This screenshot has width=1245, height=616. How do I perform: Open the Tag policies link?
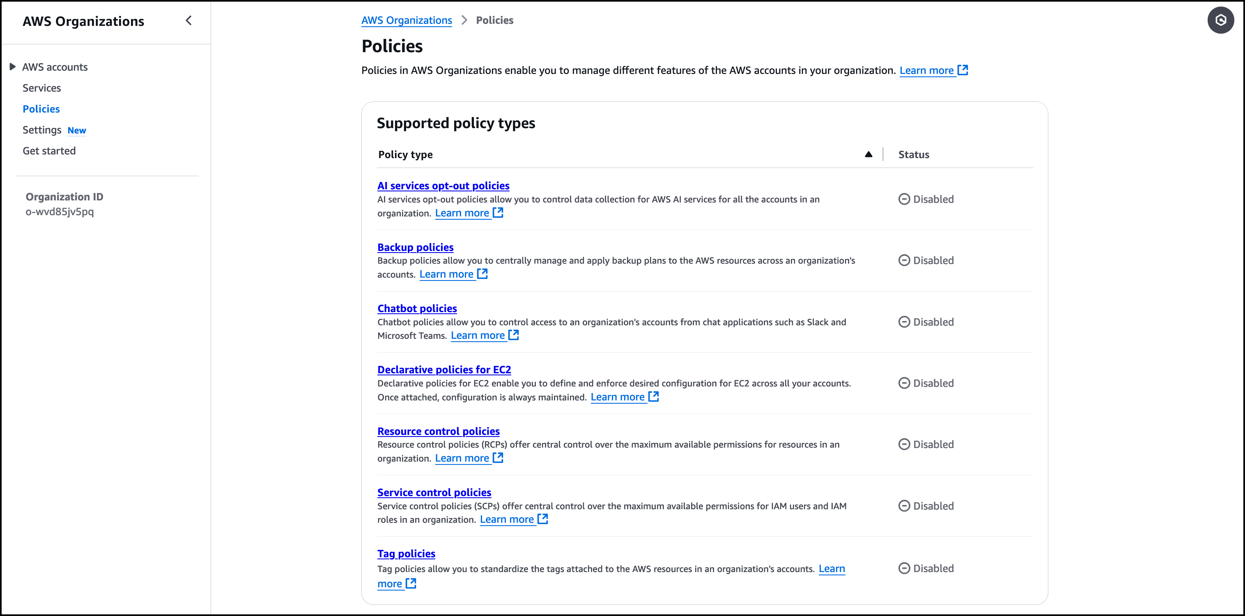406,554
